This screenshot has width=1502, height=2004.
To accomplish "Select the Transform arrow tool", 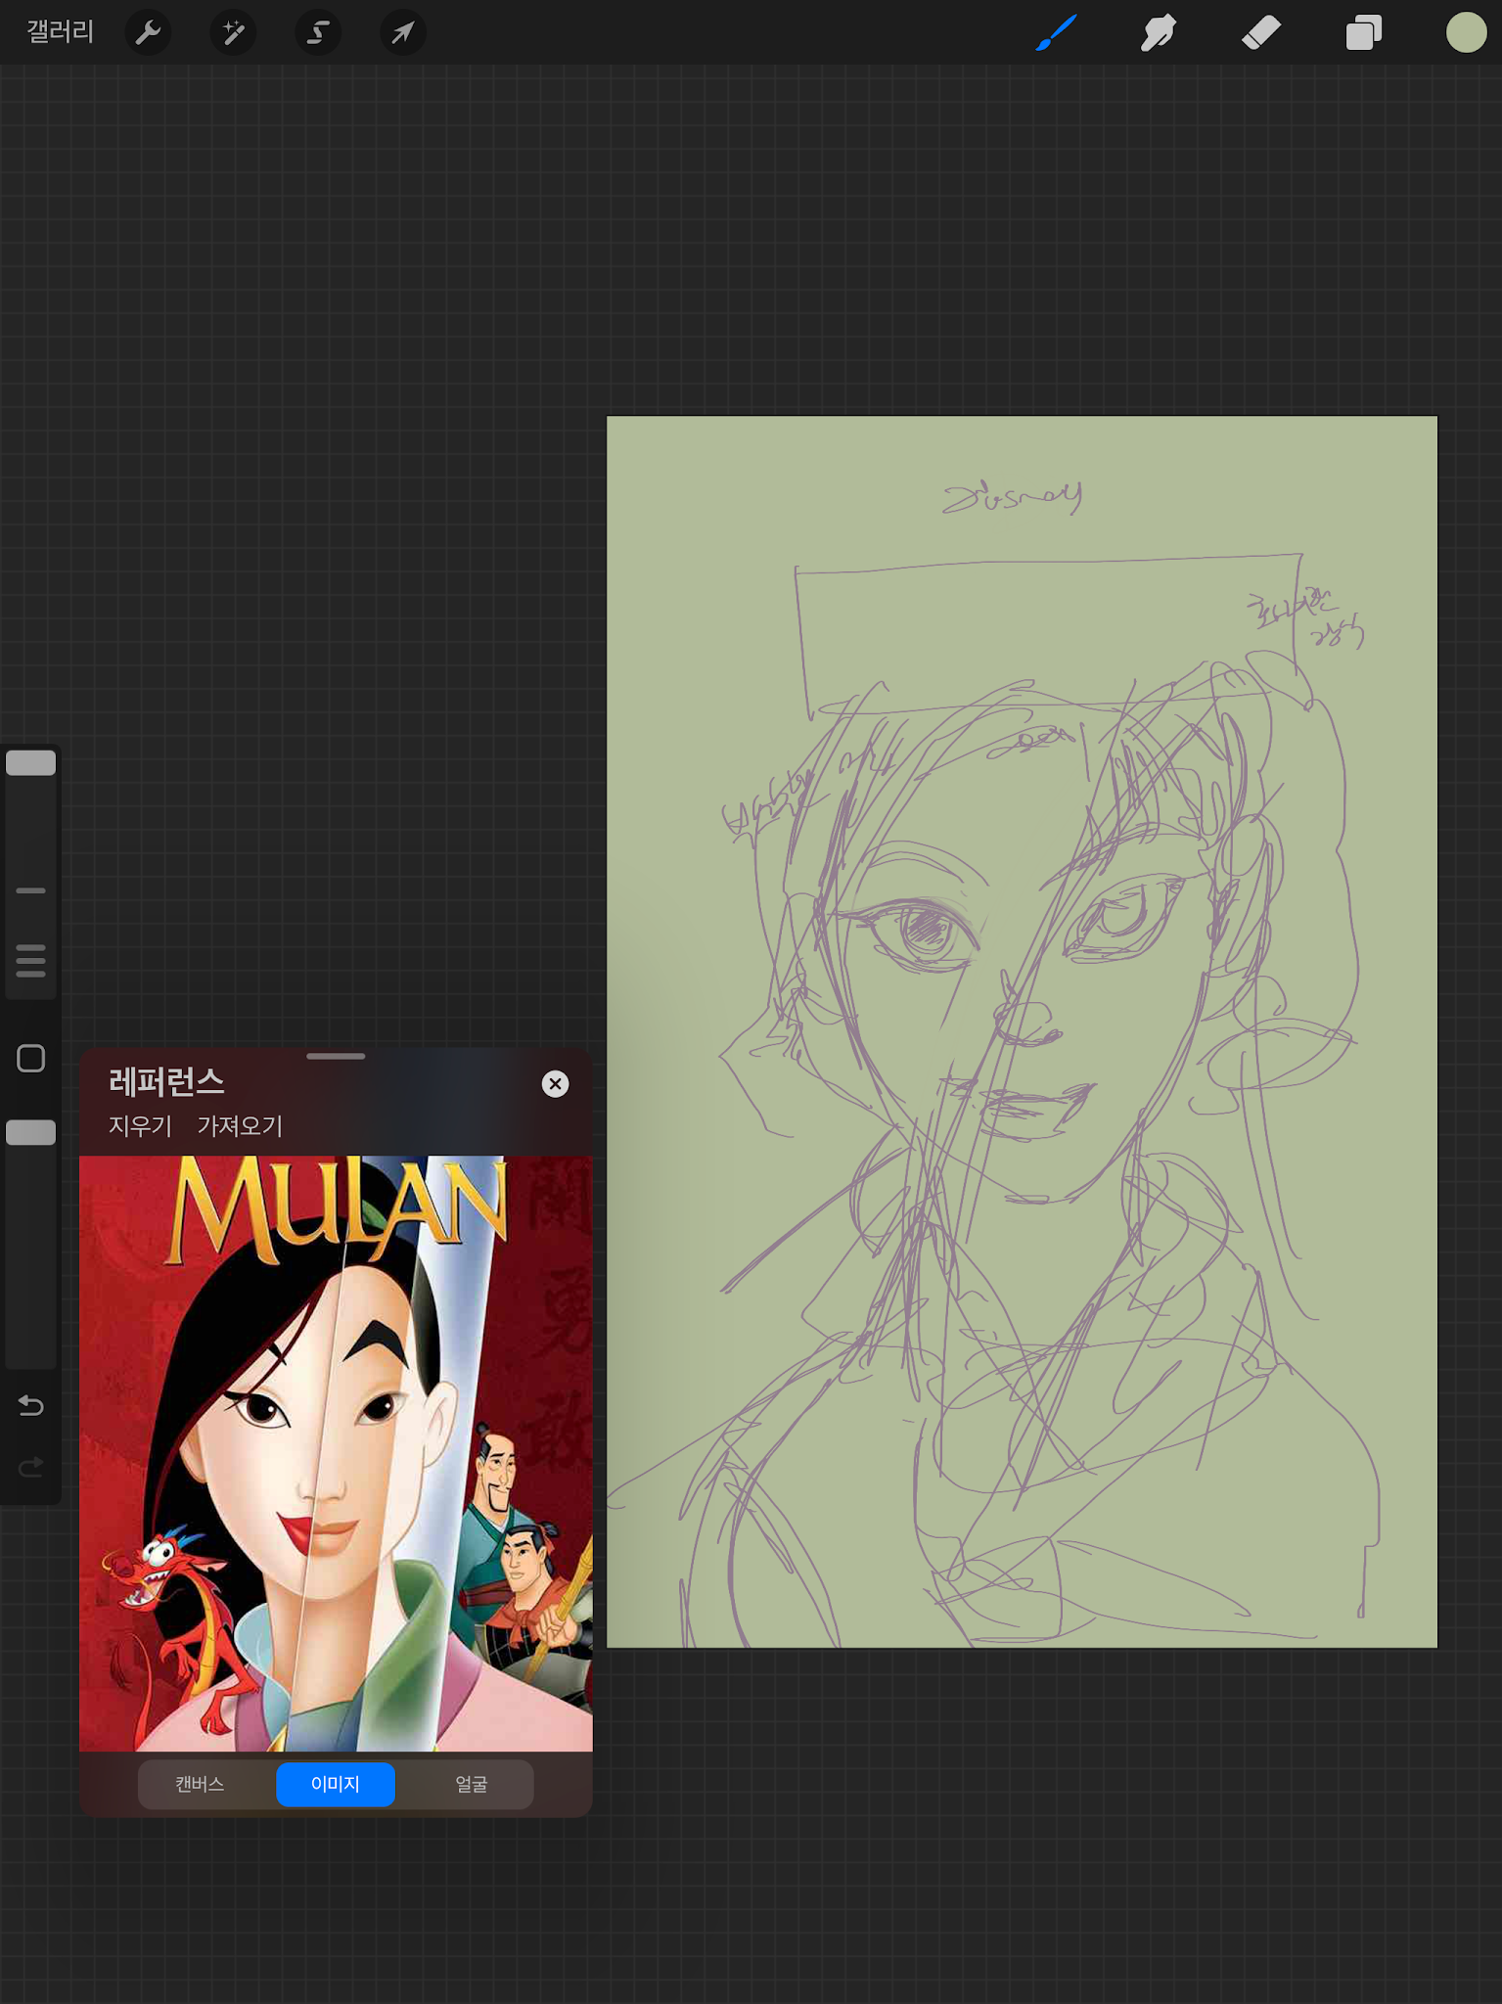I will (402, 32).
